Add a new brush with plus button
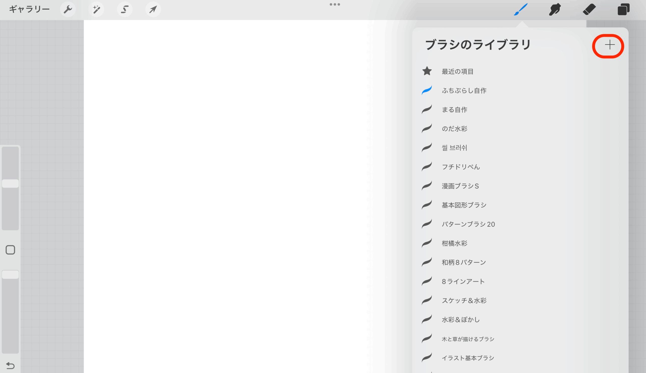This screenshot has height=373, width=646. pos(610,45)
